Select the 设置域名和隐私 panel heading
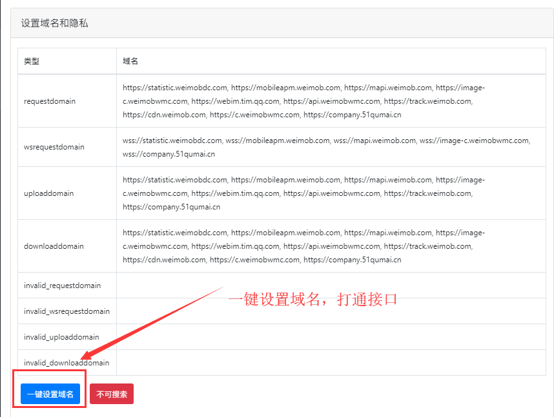The width and height of the screenshot is (554, 417). click(x=54, y=23)
